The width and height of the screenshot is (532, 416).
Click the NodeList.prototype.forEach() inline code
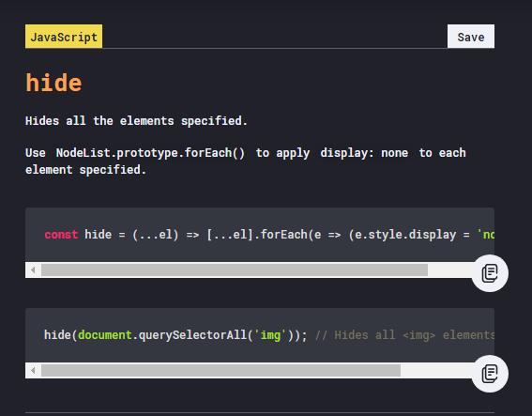coord(150,153)
